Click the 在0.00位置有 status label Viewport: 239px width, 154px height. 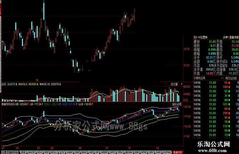tap(201, 37)
